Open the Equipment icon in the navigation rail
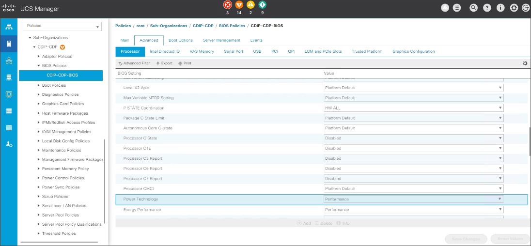The width and height of the screenshot is (531, 246). tap(9, 27)
